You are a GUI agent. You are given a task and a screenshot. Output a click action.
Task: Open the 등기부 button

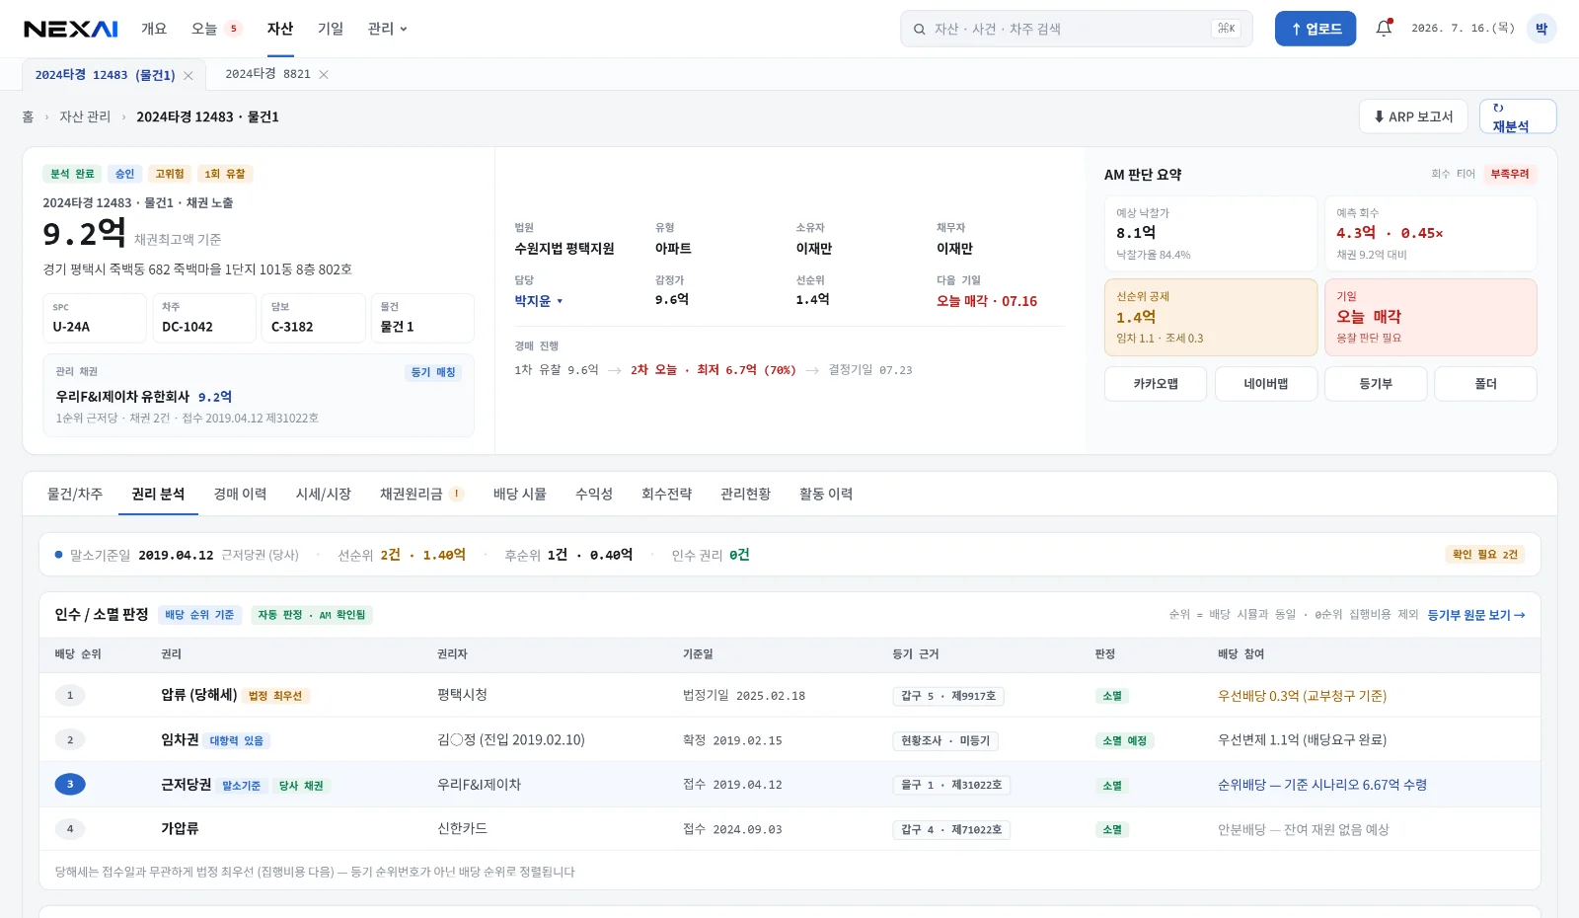[1376, 384]
